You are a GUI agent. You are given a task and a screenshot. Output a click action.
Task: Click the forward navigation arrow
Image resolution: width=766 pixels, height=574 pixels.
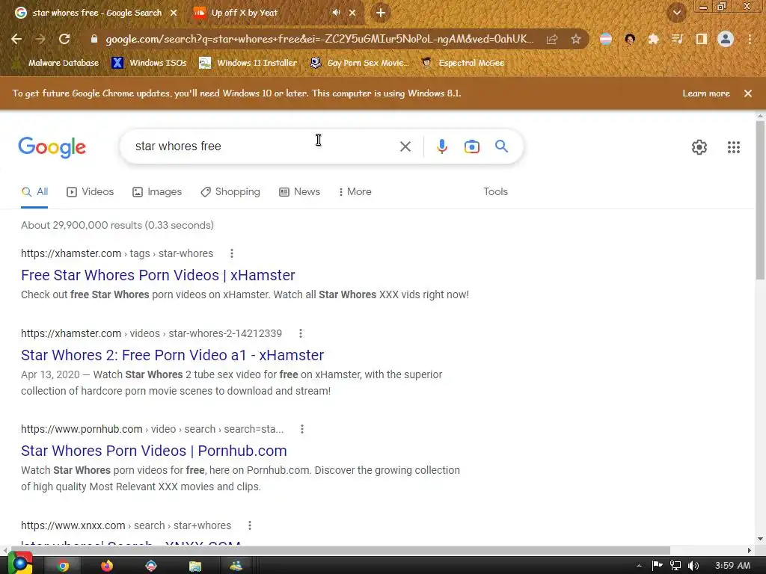(40, 39)
